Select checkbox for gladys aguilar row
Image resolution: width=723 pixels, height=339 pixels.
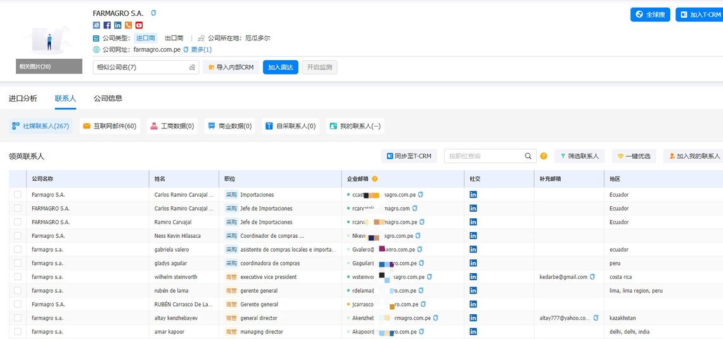click(18, 263)
